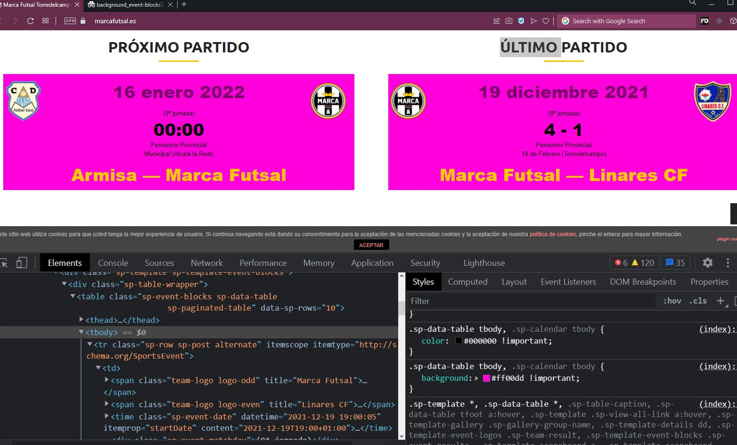
Task: Open the FD browser extension
Action: point(704,21)
